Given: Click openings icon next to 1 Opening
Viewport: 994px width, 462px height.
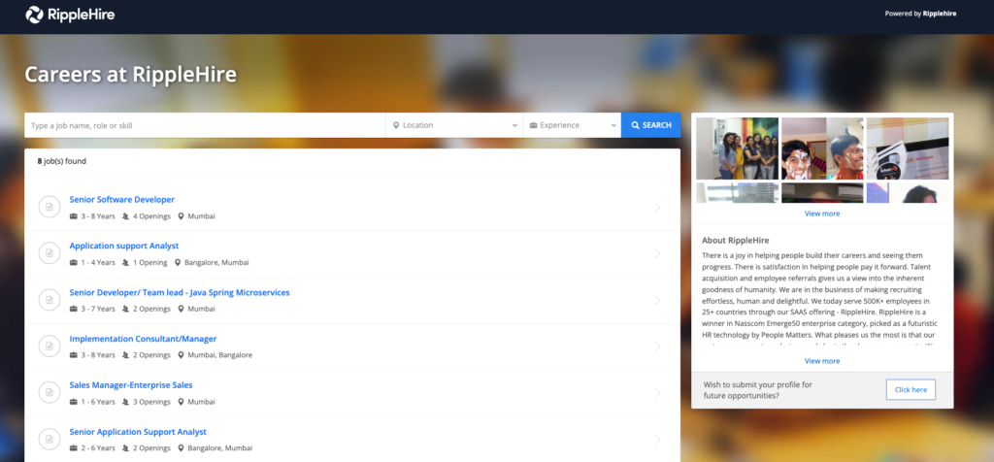Looking at the screenshot, I should pyautogui.click(x=125, y=262).
